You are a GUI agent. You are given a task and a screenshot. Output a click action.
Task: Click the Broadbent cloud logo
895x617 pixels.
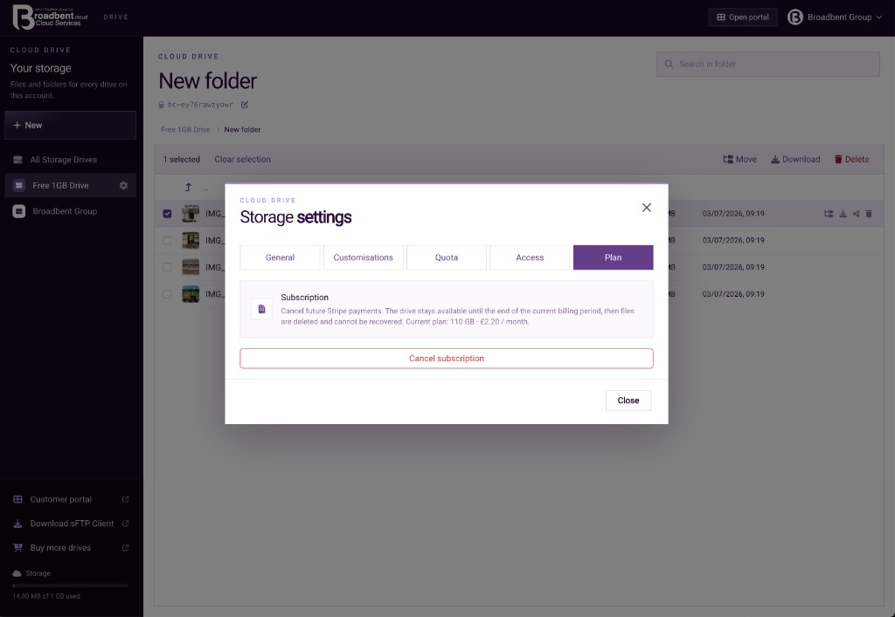(50, 17)
